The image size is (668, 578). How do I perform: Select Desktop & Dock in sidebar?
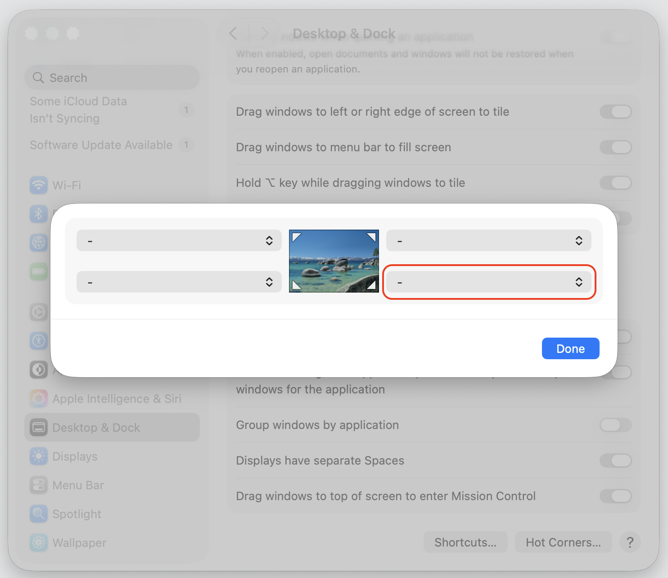pyautogui.click(x=112, y=427)
